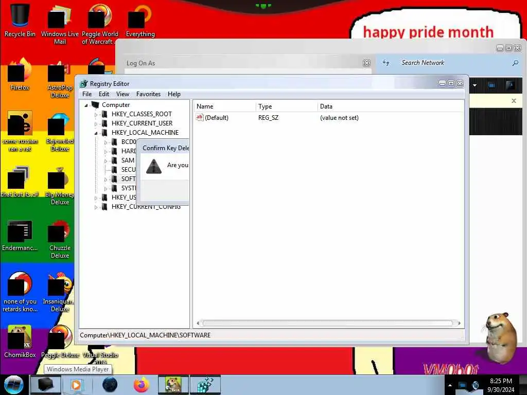This screenshot has width=527, height=395.
Task: Open the Everything desktop icon
Action: [140, 20]
